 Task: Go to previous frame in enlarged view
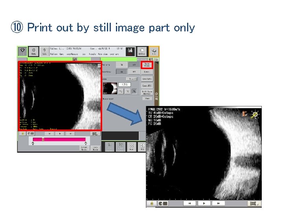point(189,203)
